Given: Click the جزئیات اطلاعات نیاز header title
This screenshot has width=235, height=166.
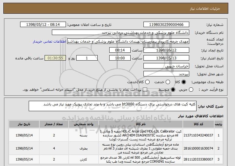Looking at the screenshot, I should point(205,9).
